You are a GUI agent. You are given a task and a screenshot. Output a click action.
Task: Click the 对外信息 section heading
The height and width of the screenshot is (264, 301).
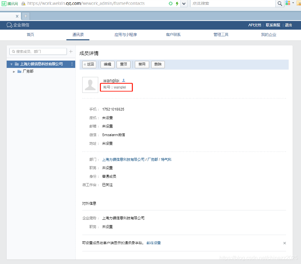pyautogui.click(x=89, y=203)
